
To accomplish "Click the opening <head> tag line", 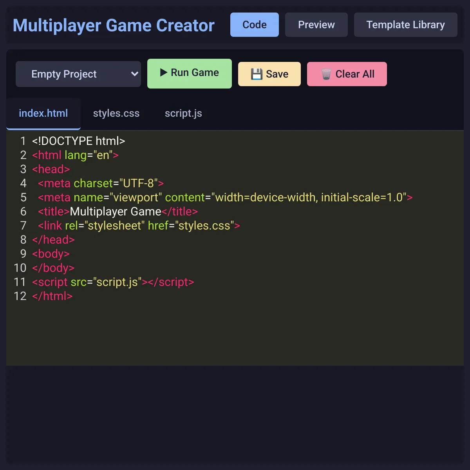I will pyautogui.click(x=51, y=169).
